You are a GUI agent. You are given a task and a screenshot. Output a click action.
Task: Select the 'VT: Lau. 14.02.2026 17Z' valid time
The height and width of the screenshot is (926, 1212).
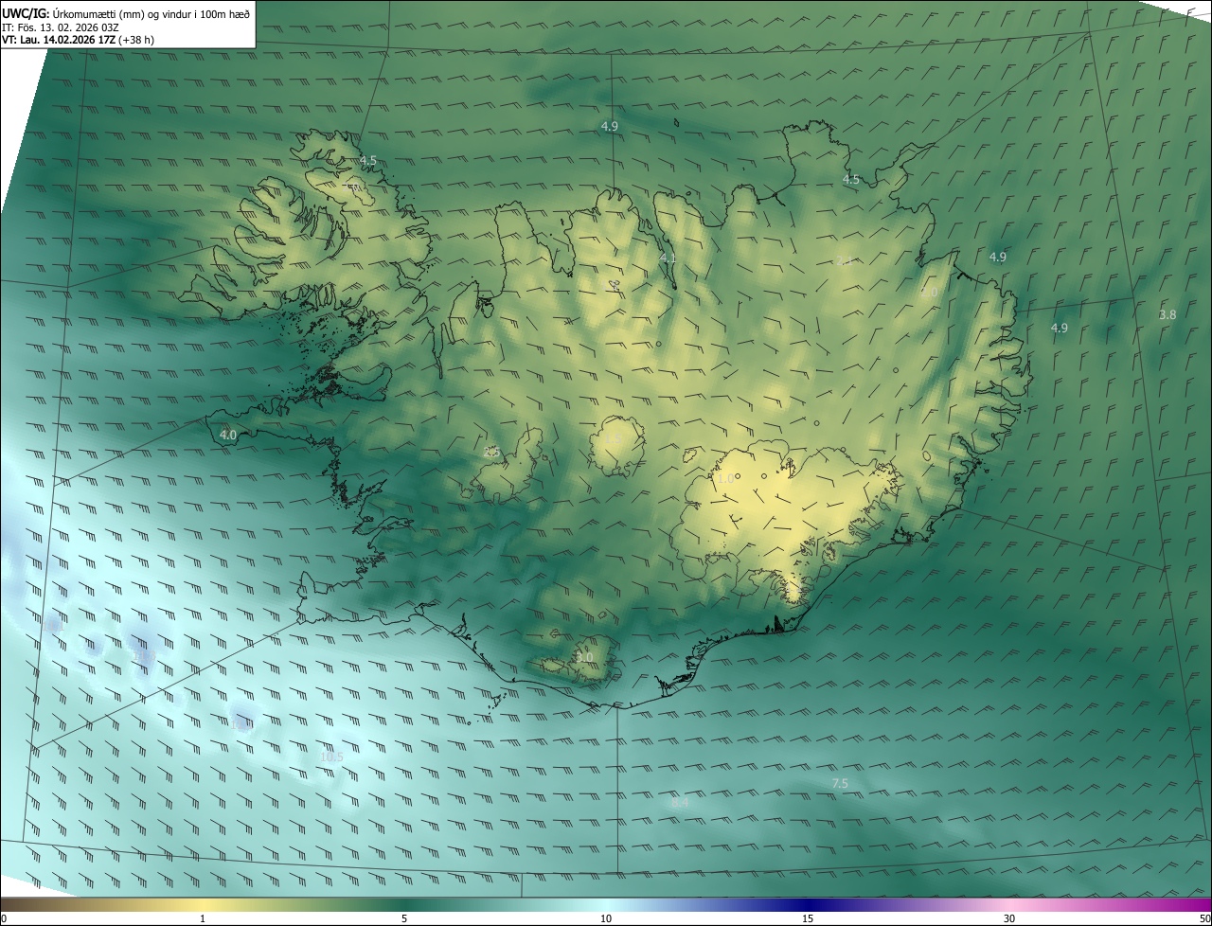tap(59, 40)
